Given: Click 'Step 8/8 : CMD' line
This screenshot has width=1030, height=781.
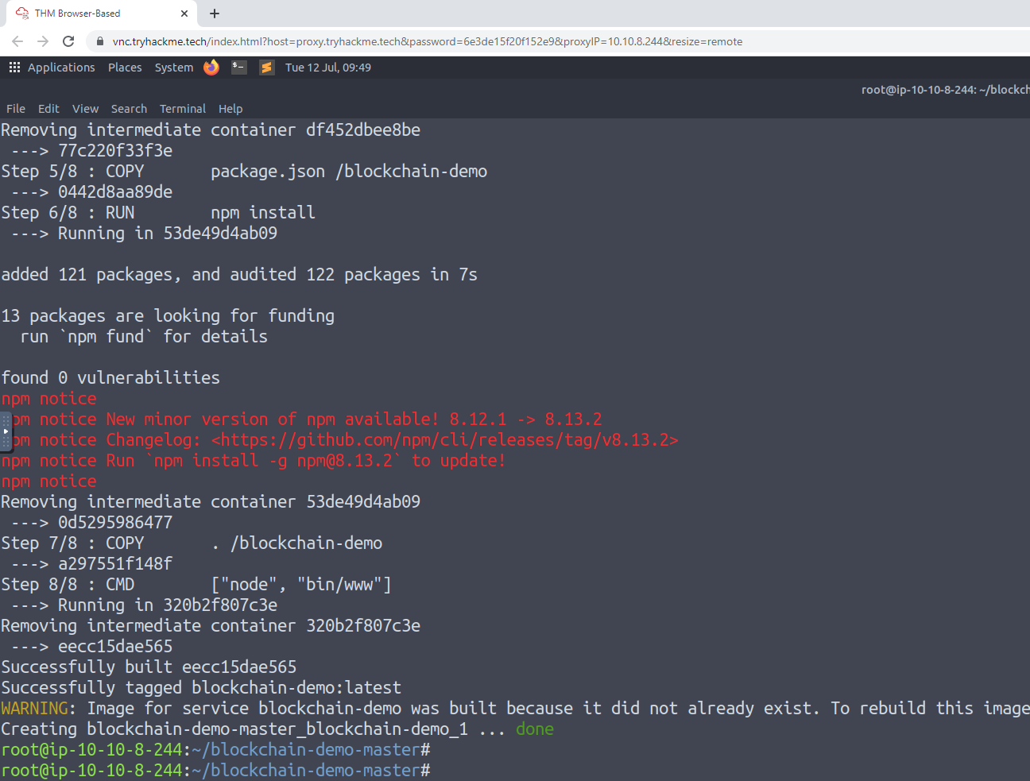Looking at the screenshot, I should [x=196, y=585].
